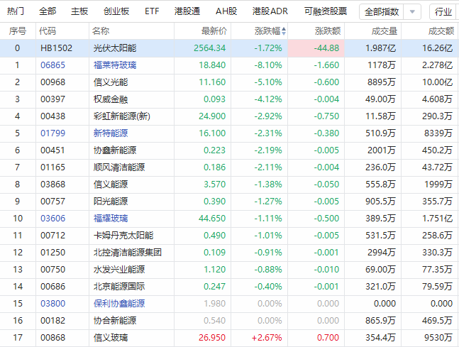The width and height of the screenshot is (459, 347).
Task: Open the AH股 tab
Action: [226, 11]
